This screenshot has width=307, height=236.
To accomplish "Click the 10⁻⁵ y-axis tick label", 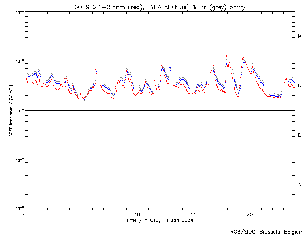I will click(x=18, y=61).
